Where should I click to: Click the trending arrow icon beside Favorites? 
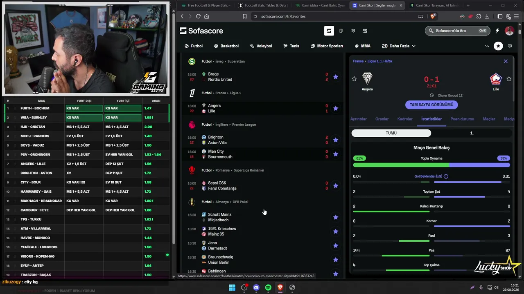coord(487,46)
